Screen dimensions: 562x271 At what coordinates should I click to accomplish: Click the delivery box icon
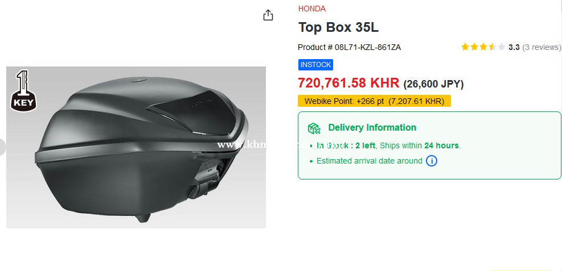314,128
